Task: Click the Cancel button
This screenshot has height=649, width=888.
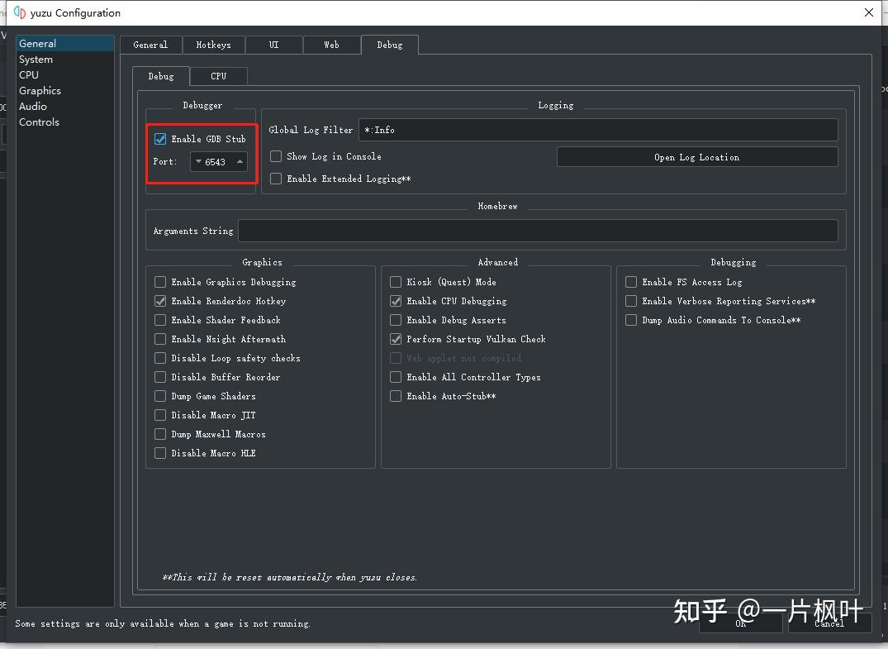Action: [x=829, y=623]
